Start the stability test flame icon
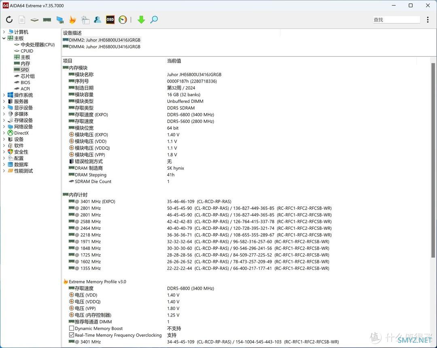This screenshot has height=348, width=437. tap(72, 19)
